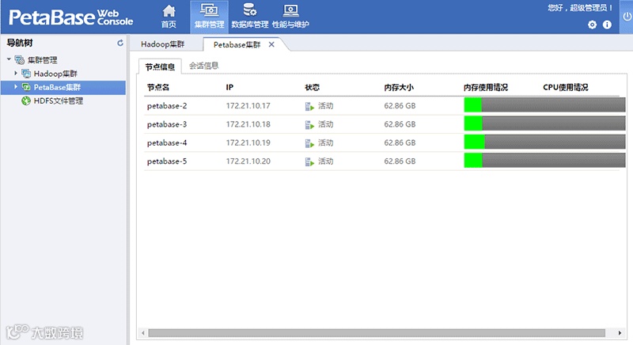The image size is (633, 345).
Task: Select Hadoop集群 in navigation tree
Action: point(55,74)
